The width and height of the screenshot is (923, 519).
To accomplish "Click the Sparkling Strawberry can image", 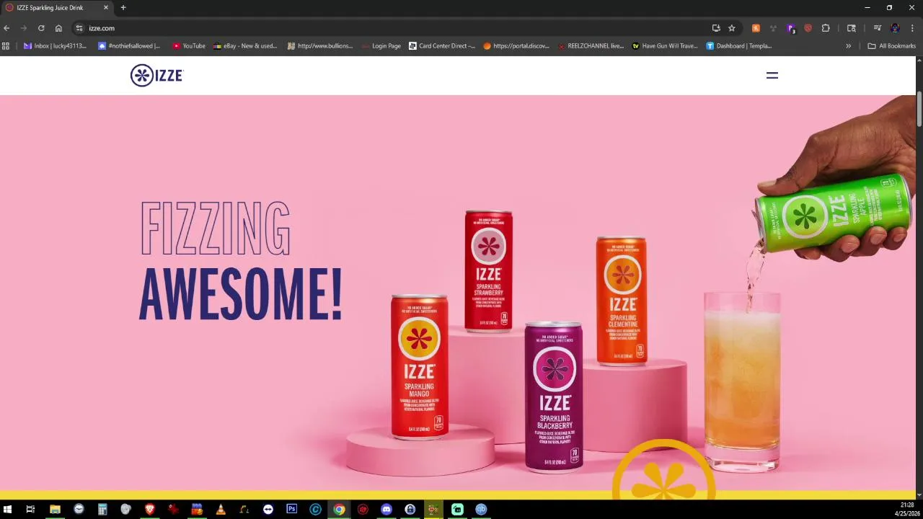I will [488, 271].
